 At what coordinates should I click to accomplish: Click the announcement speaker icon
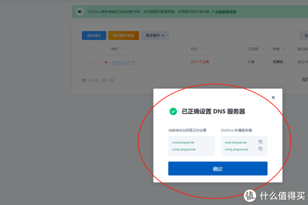pyautogui.click(x=80, y=12)
